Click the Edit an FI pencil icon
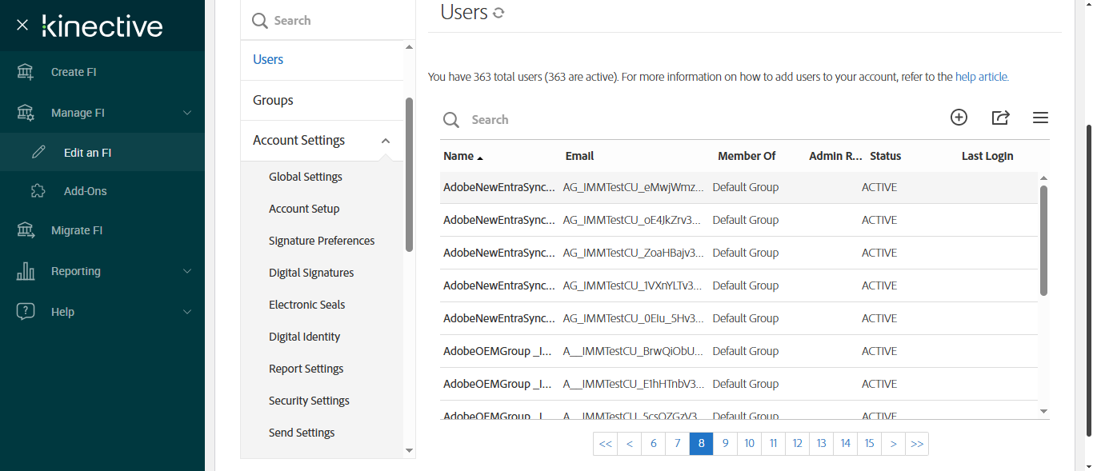The image size is (1093, 471). tap(38, 152)
